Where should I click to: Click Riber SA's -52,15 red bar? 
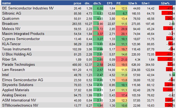pos(165,60)
